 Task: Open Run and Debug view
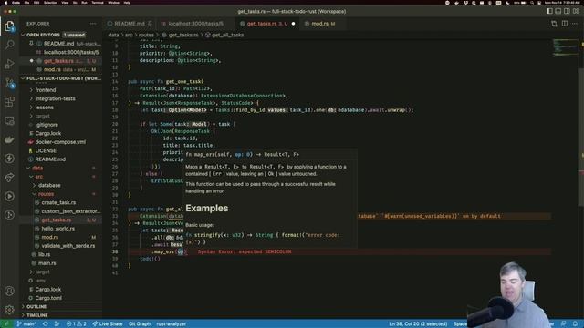click(x=9, y=64)
